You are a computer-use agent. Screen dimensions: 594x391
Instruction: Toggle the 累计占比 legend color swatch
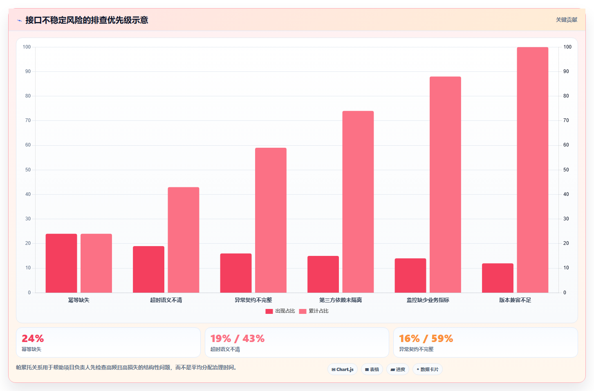[303, 311]
